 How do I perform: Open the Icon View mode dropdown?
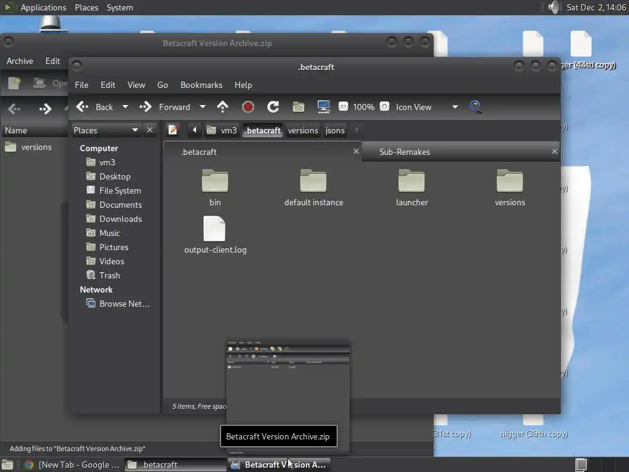click(x=427, y=107)
